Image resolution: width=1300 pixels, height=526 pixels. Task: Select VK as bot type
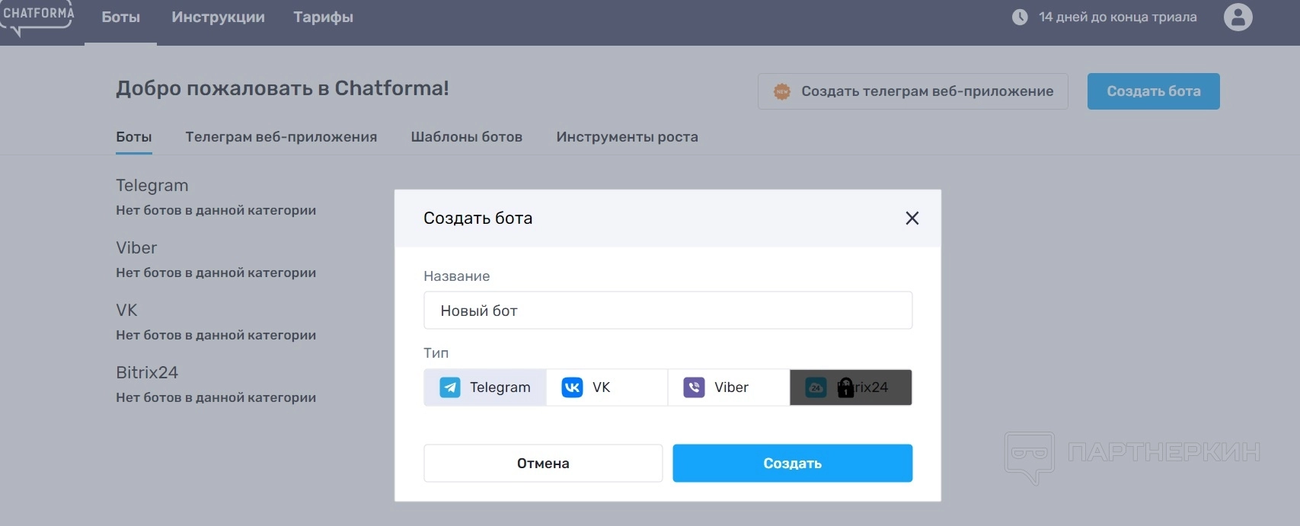tap(606, 387)
